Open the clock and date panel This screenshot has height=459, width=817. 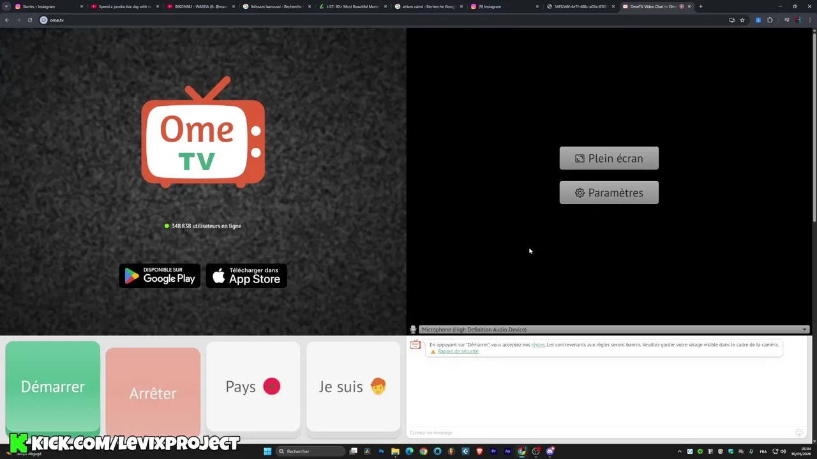coord(801,451)
